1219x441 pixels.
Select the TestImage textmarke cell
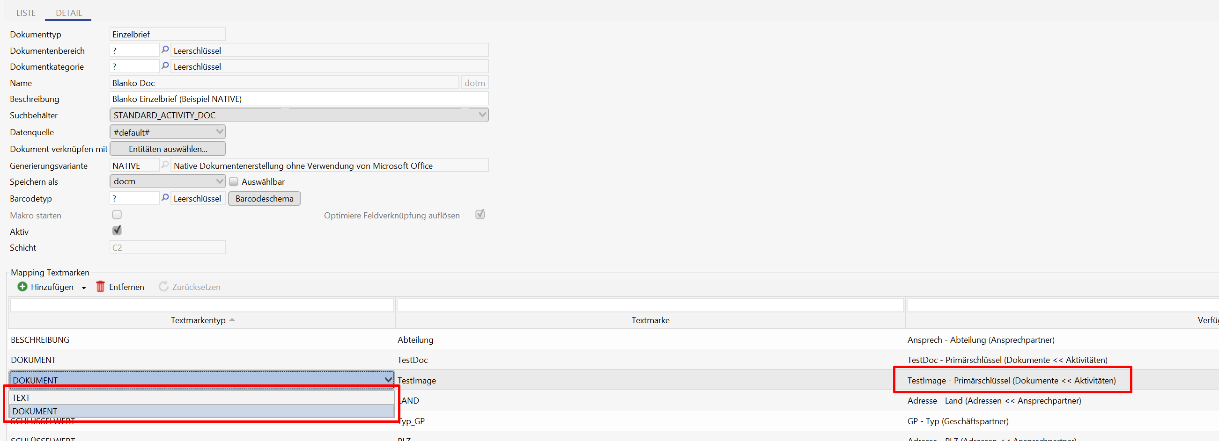pos(650,381)
